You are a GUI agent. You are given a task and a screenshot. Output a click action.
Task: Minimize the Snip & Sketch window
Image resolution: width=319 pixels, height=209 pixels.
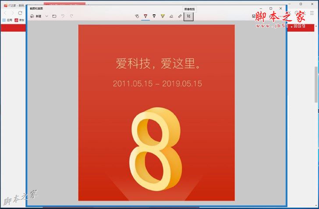261,8
